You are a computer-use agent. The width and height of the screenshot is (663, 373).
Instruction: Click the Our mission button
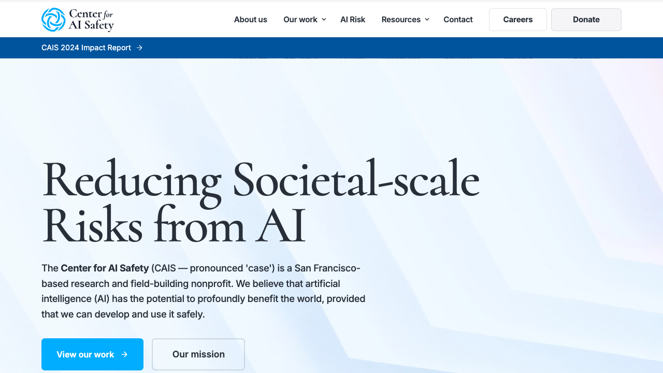click(198, 354)
